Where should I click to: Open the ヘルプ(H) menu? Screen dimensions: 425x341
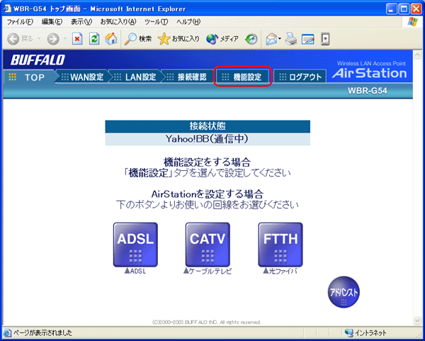pyautogui.click(x=188, y=22)
